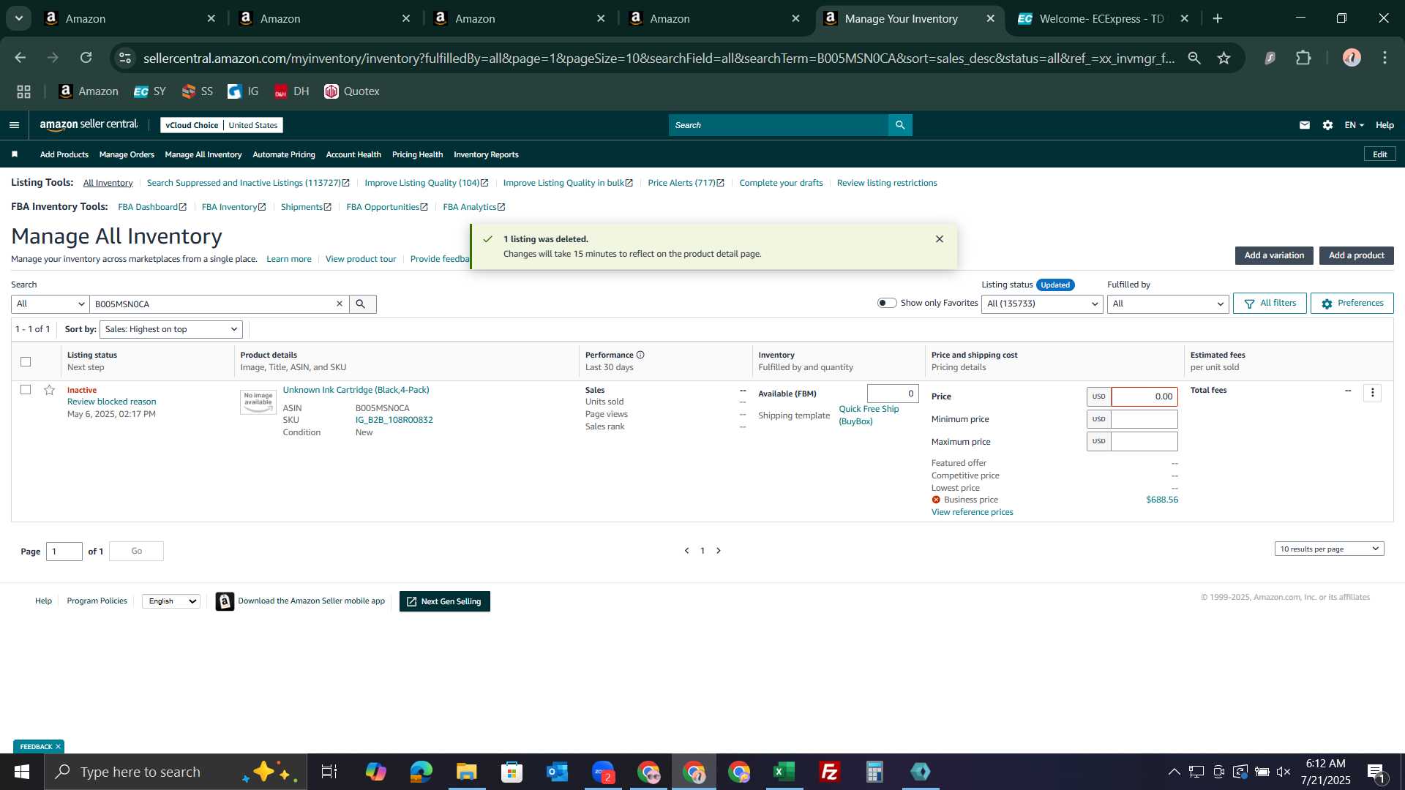This screenshot has height=790, width=1405.
Task: Open the Chrome three-dot menu
Action: [x=1385, y=58]
